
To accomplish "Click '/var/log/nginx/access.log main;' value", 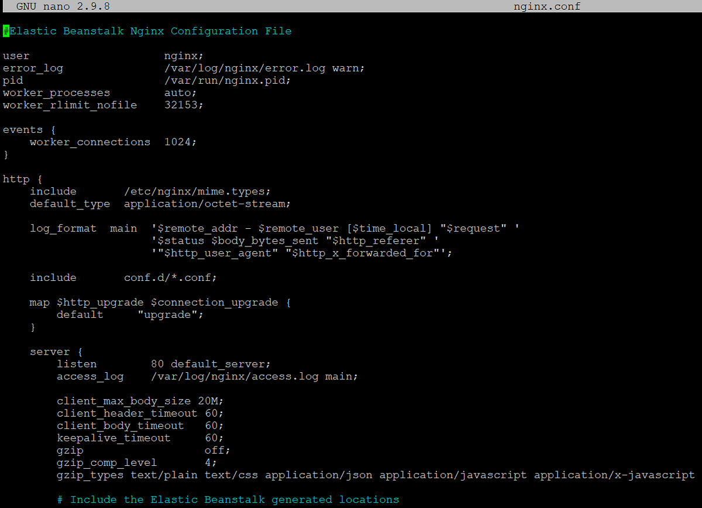I will 254,376.
